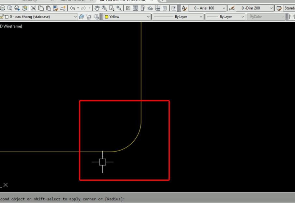Open the Layer Properties Manager icon
Screen dimensions: 295x203
click(81, 17)
